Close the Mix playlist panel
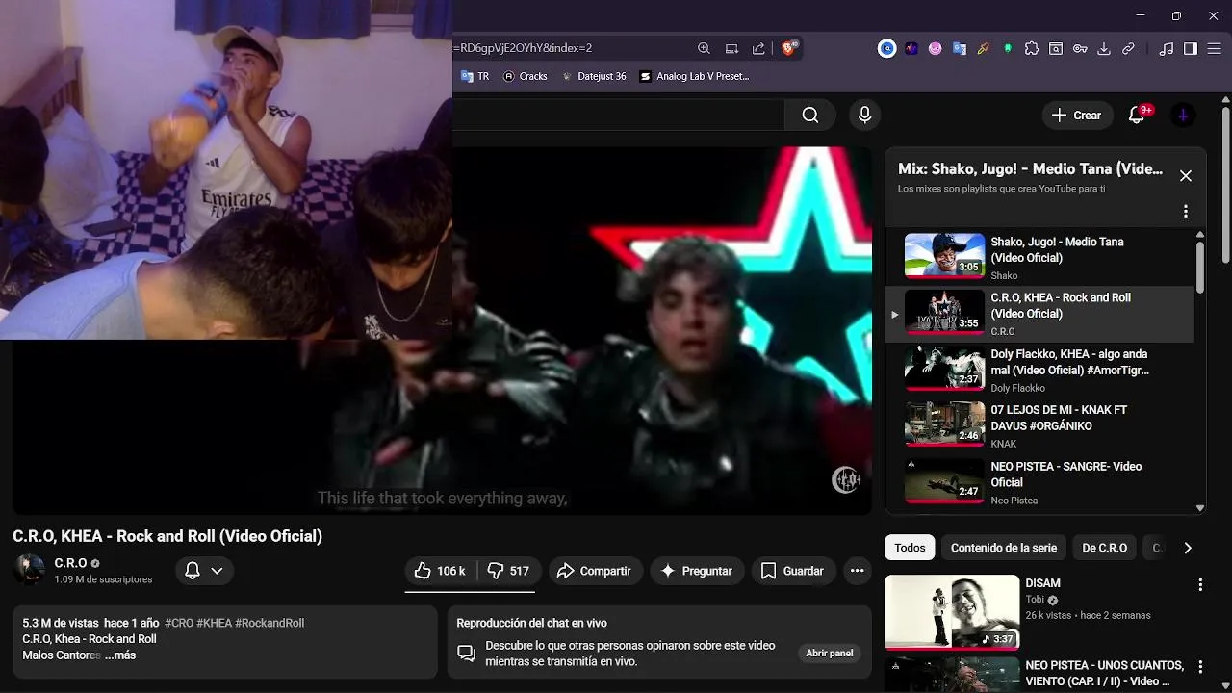1232x693 pixels. pyautogui.click(x=1186, y=176)
